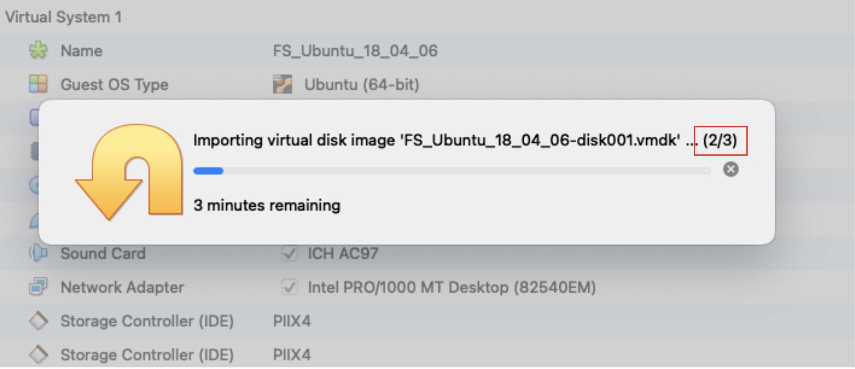
Task: Select the FS_Ubuntu_18_04_06 name value
Action: [355, 51]
